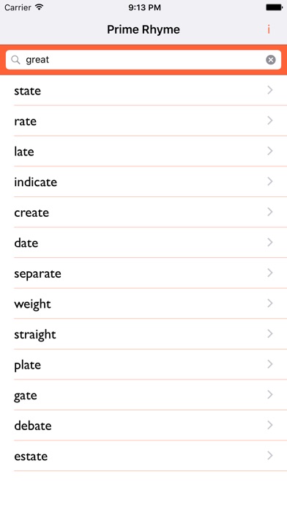Tap the Wi-Fi icon in the status bar
Image resolution: width=287 pixels, height=510 pixels.
click(40, 7)
